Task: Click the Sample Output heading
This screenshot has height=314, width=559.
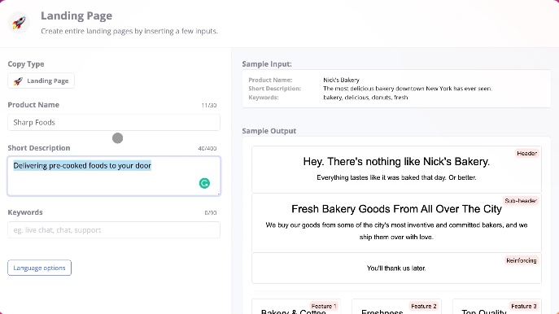Action: [269, 131]
